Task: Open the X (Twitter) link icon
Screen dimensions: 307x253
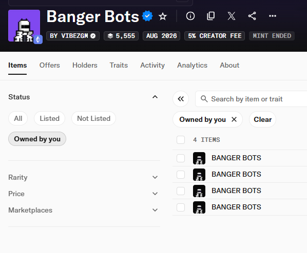Action: [x=232, y=16]
